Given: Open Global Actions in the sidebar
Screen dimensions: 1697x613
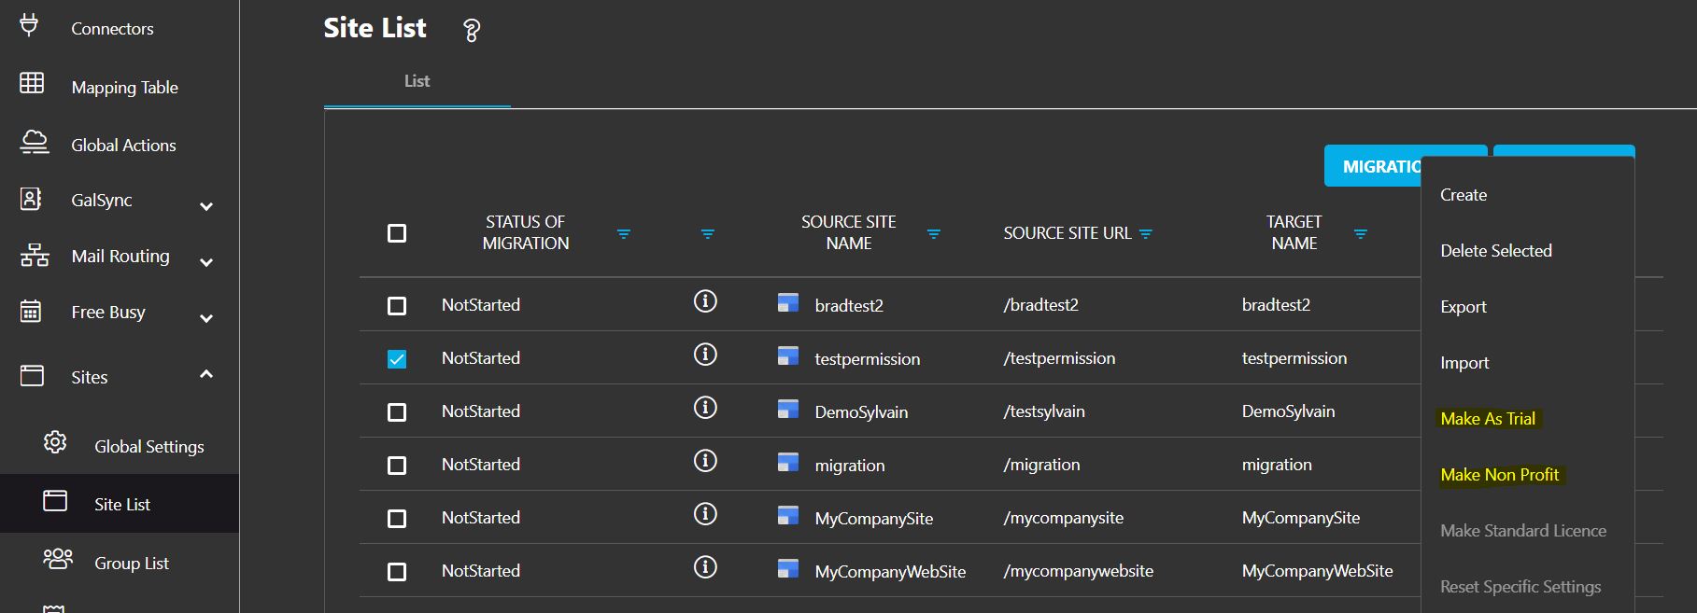Looking at the screenshot, I should [123, 145].
